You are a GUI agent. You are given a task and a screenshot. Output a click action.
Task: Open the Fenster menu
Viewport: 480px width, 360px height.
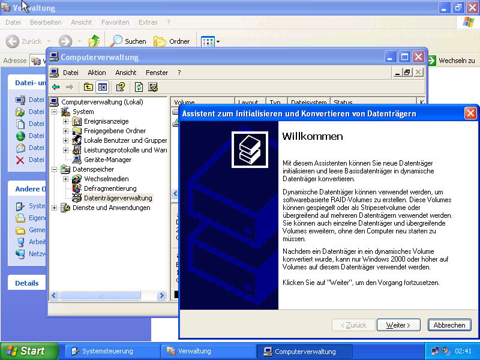(157, 73)
